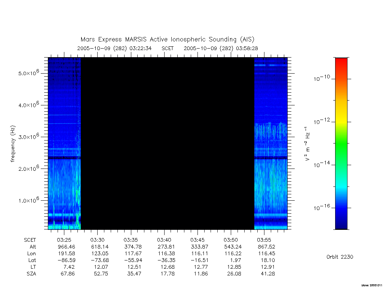
Task: Click the right spectrogram data segment
Action: pos(271,143)
